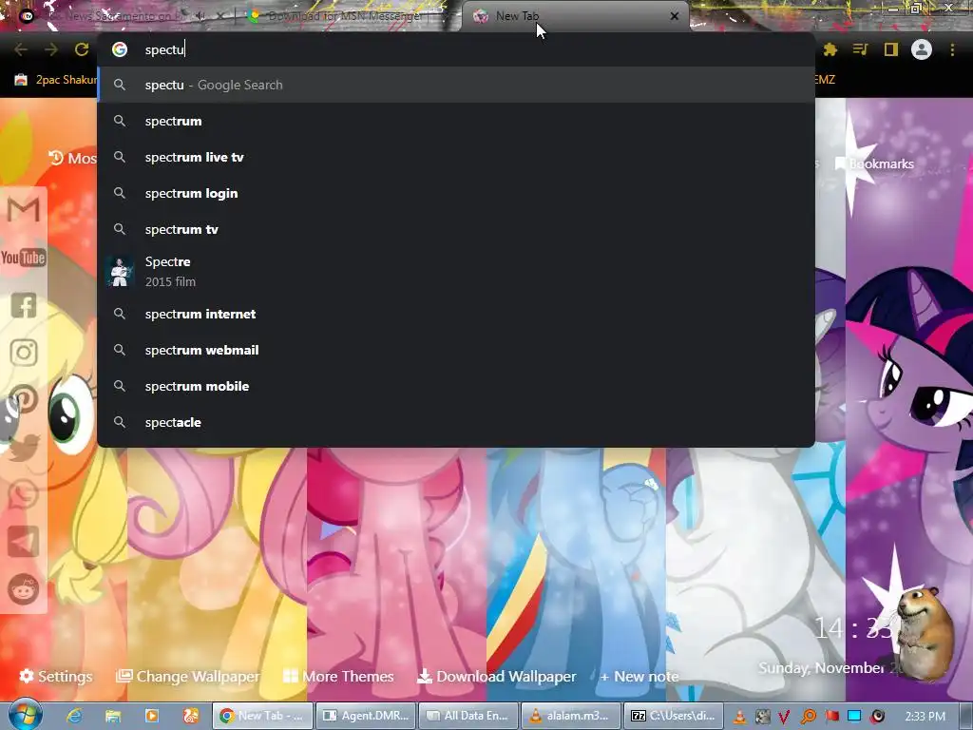The image size is (973, 730).
Task: Click Download Wallpaper
Action: (496, 676)
